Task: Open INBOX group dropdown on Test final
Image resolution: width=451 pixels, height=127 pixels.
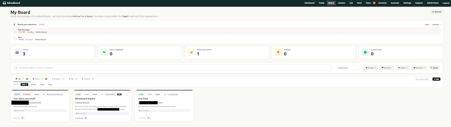Action: tap(160, 94)
